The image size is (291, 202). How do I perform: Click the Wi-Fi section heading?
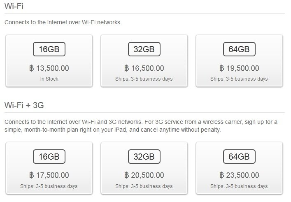coord(14,6)
